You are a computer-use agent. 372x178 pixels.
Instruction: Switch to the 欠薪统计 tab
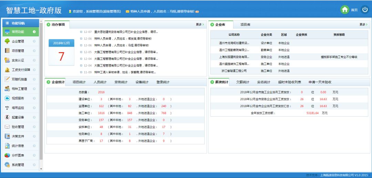point(242,82)
